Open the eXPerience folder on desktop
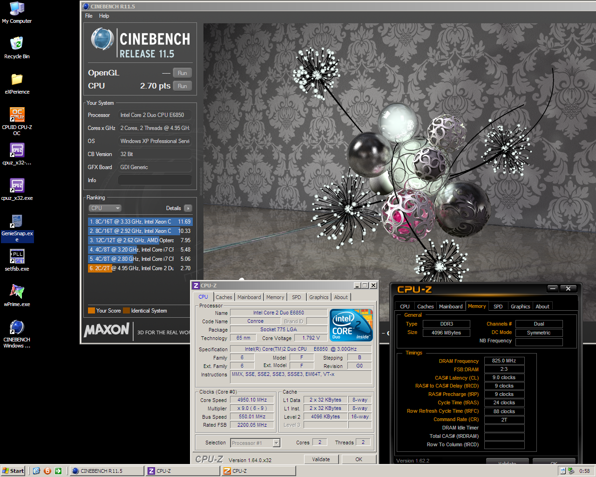This screenshot has height=477, width=596. (17, 83)
